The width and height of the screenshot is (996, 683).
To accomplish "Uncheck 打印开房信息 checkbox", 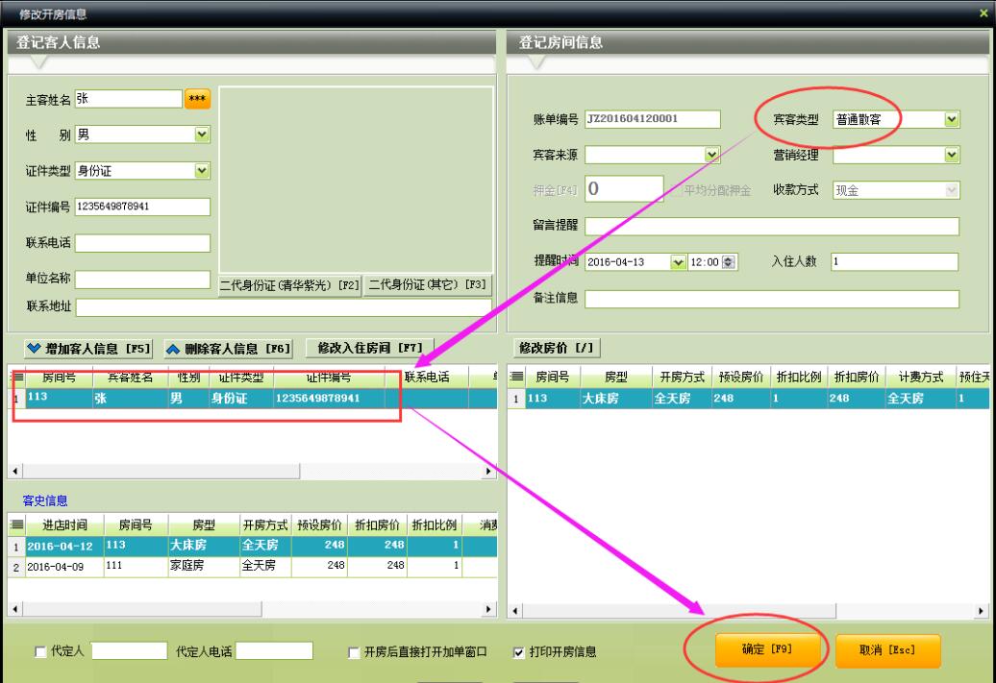I will coord(519,652).
